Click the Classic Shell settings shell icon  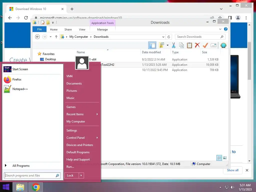tap(223, 45)
